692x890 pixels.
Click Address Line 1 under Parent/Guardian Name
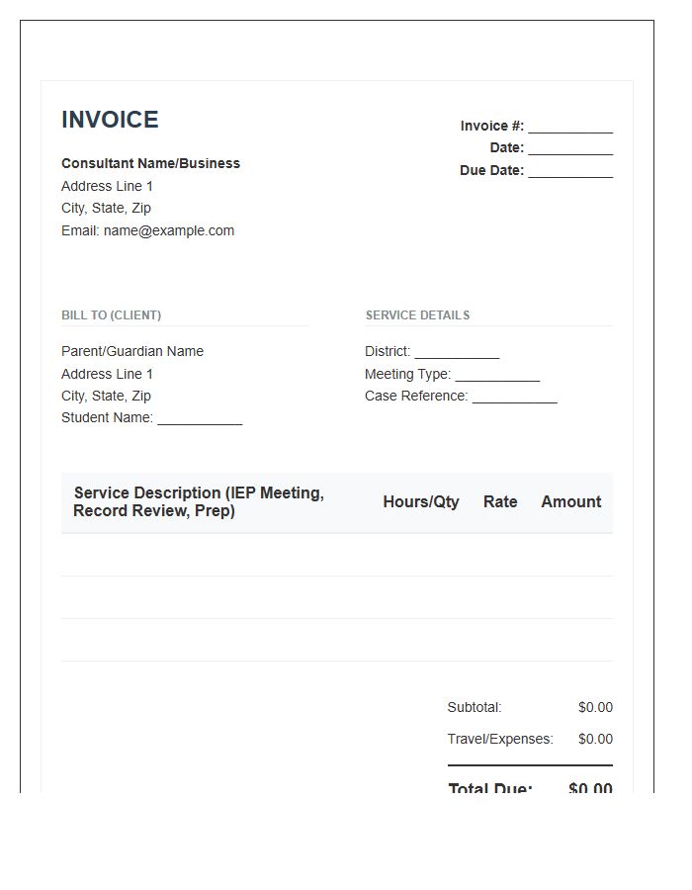point(107,374)
